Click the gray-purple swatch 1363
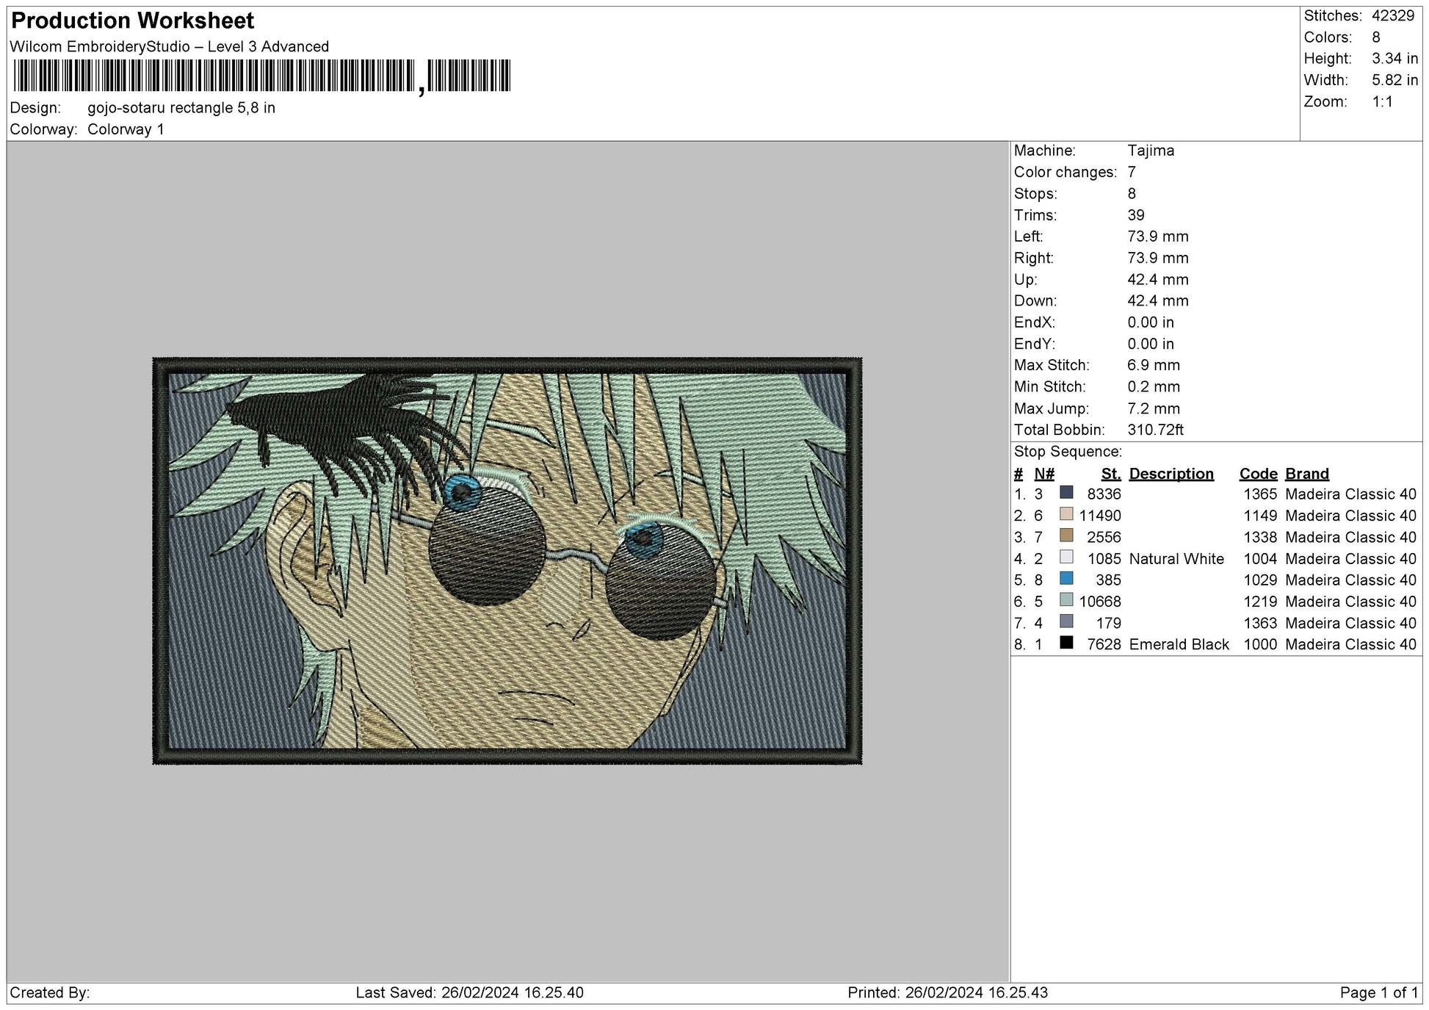The image size is (1429, 1010). coord(1066,621)
